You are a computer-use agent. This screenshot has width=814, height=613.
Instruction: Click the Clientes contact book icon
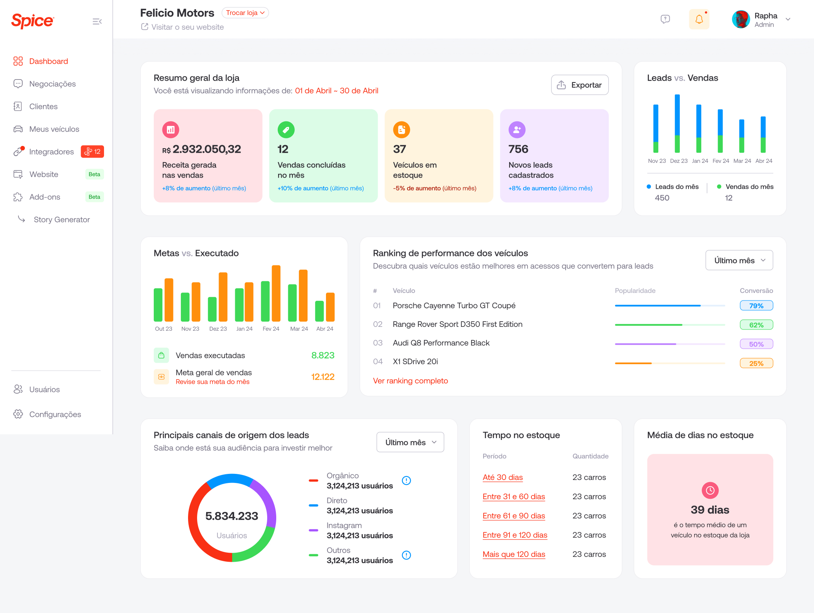tap(18, 106)
